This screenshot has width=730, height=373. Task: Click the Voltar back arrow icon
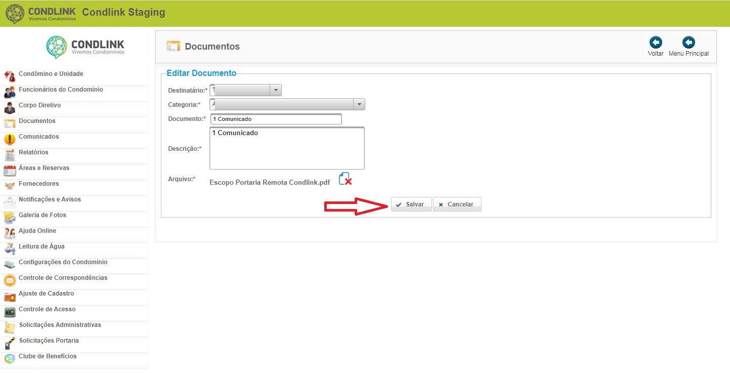[x=656, y=43]
